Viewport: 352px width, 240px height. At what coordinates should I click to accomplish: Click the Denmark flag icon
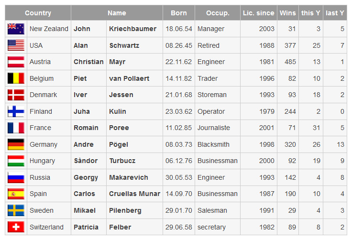(x=16, y=95)
